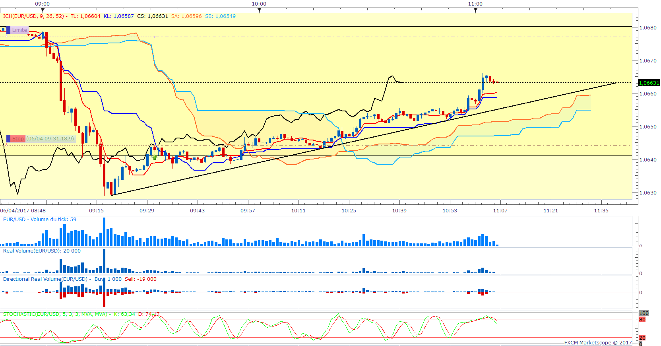The image size is (661, 346).
Task: Click the 10:25 time label on bottom axis
Action: click(x=349, y=211)
